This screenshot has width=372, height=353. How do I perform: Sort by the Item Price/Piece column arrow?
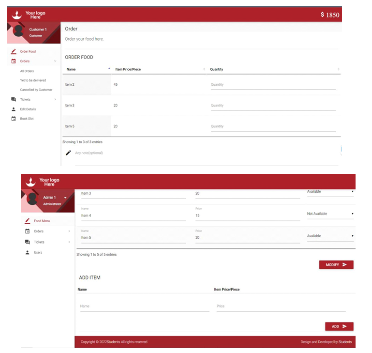(x=204, y=69)
